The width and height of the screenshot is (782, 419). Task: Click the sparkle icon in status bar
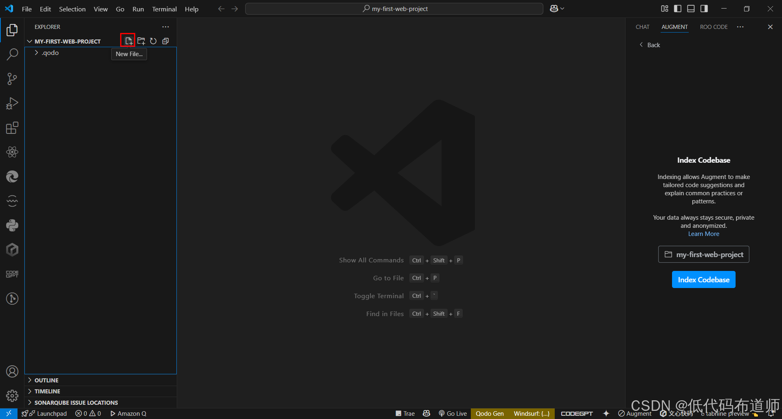(x=606, y=413)
